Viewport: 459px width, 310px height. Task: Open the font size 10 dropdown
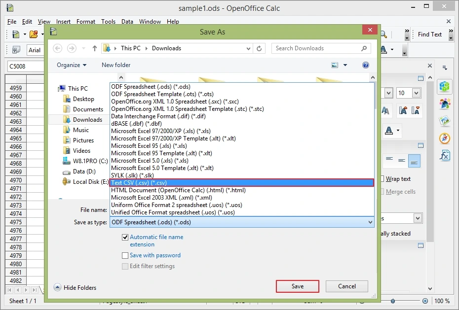point(416,93)
